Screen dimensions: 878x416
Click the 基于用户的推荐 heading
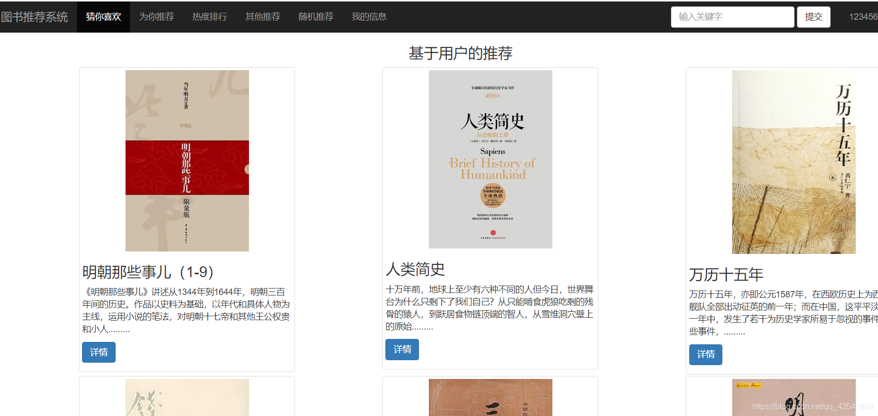coord(460,53)
